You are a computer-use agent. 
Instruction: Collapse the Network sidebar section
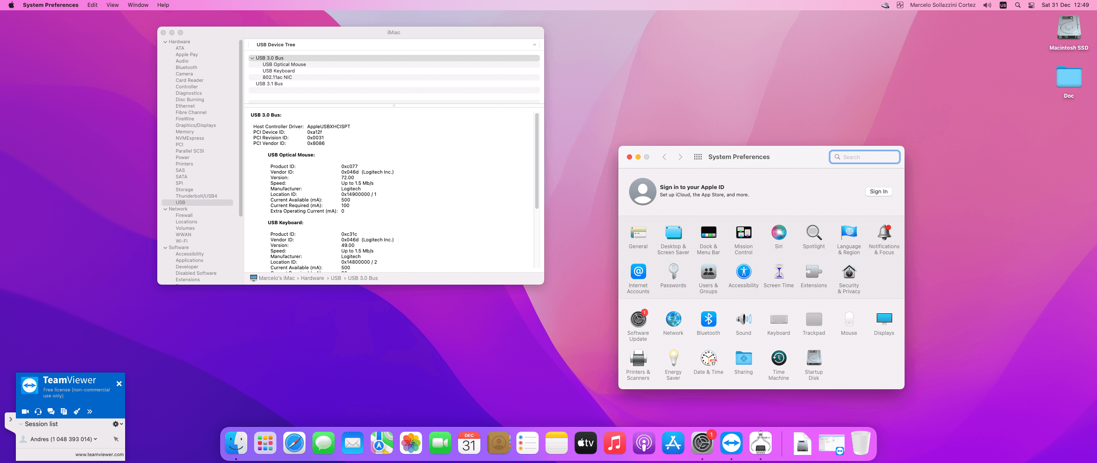[x=165, y=209]
